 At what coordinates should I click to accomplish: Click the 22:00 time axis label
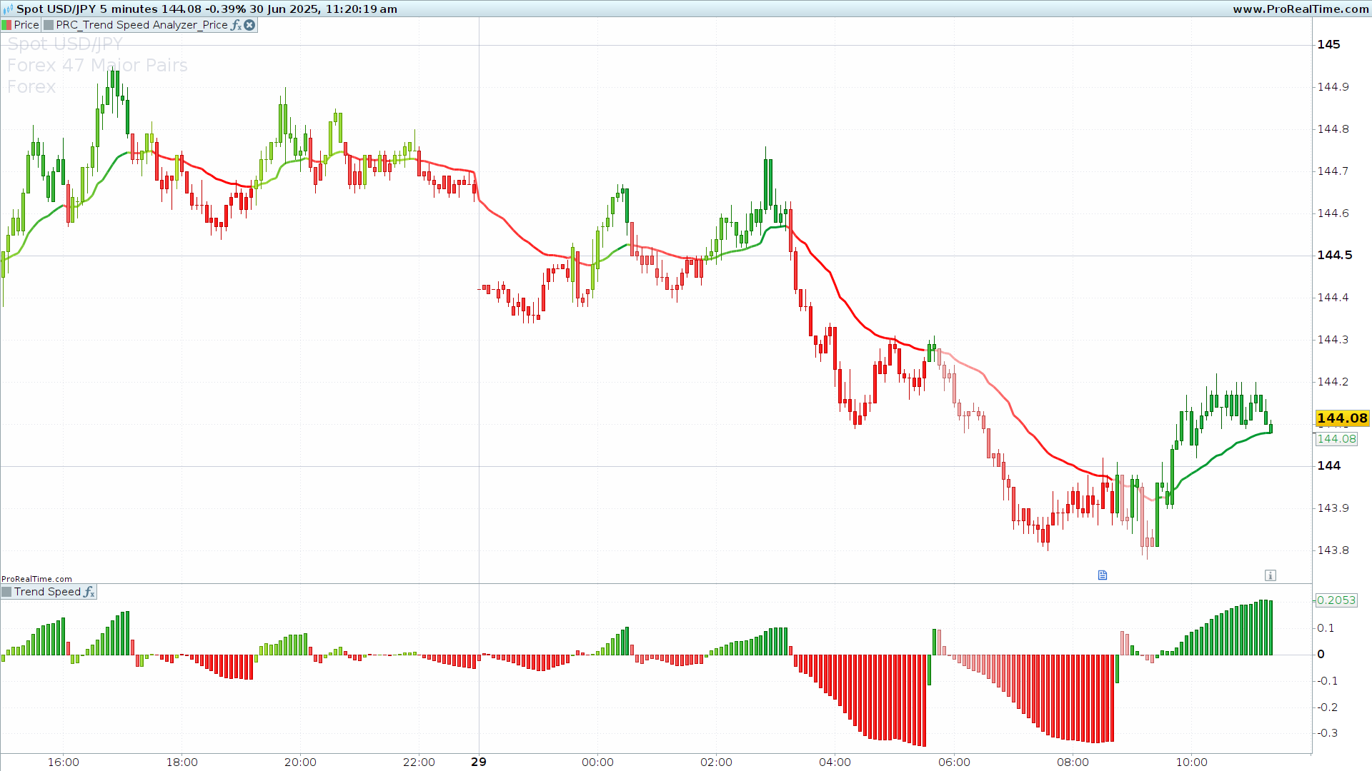click(x=419, y=762)
